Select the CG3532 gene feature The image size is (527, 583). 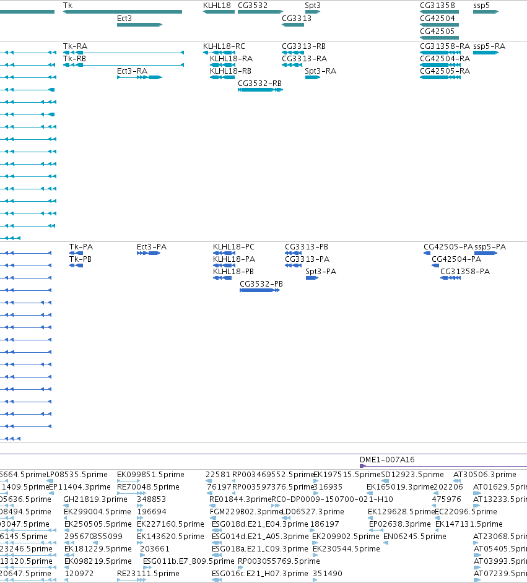click(x=260, y=12)
